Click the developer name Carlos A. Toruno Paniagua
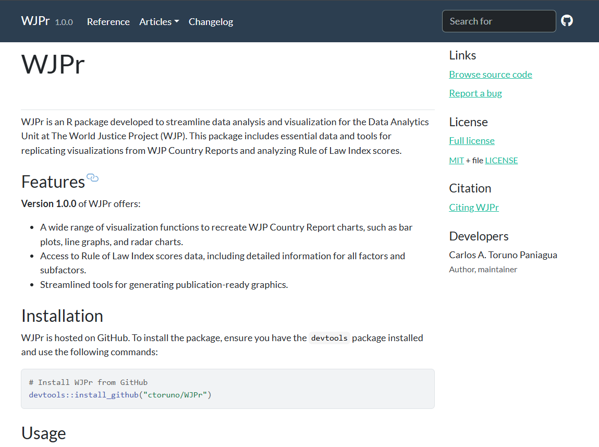 coord(503,255)
